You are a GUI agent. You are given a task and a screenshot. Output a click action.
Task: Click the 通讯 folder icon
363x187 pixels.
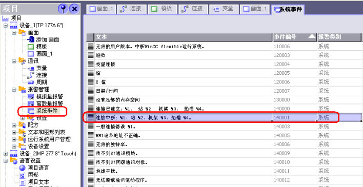tap(22, 61)
